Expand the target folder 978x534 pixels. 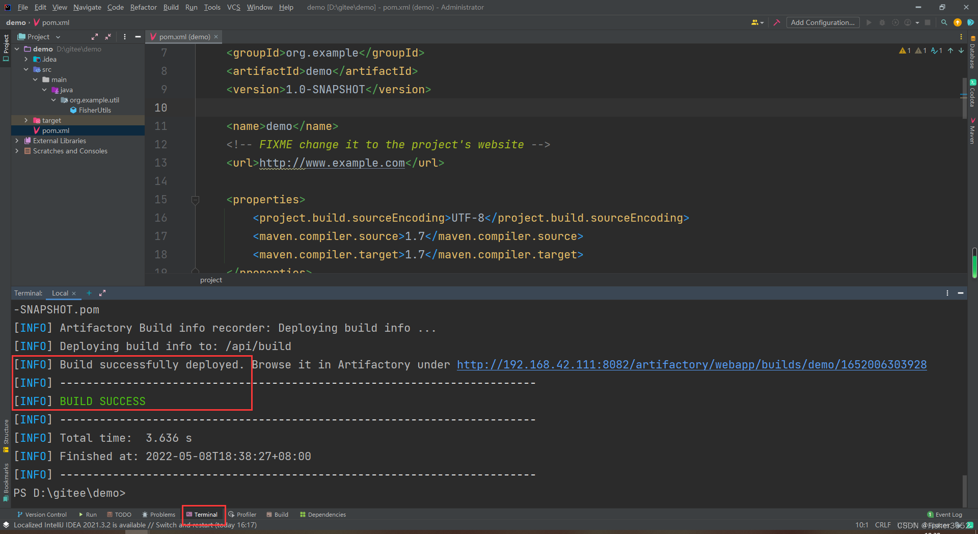coord(26,120)
